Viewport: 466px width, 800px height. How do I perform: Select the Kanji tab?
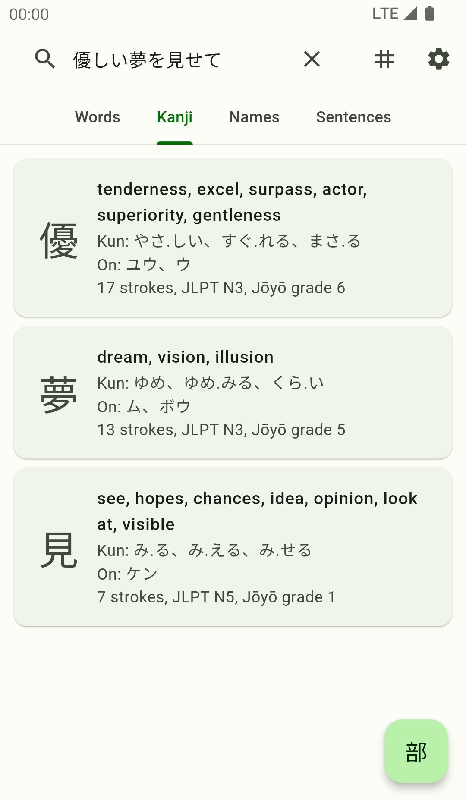175,117
